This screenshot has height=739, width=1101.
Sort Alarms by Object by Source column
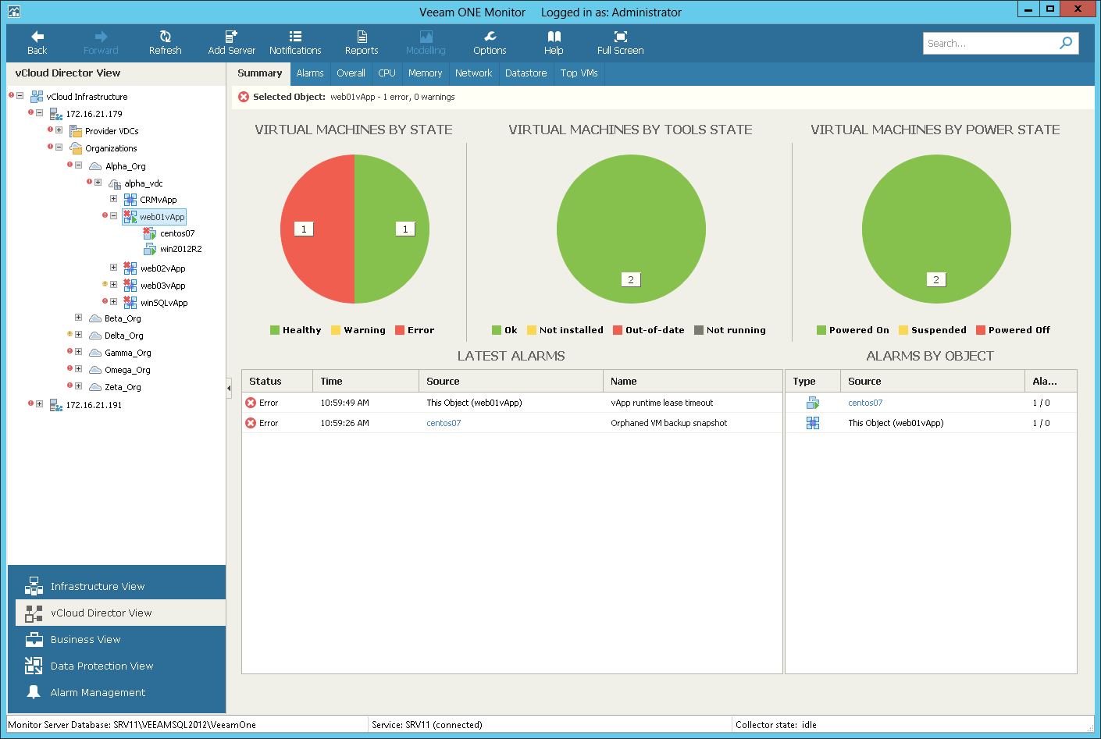tap(932, 382)
